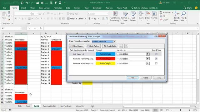
Task: Click the Insert Function fx icon
Action: [41, 28]
